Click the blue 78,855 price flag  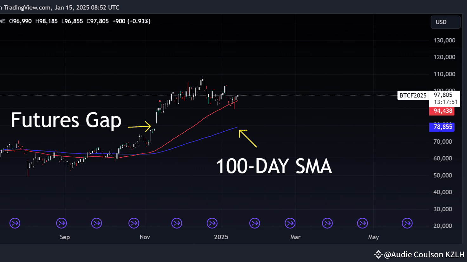pyautogui.click(x=442, y=127)
